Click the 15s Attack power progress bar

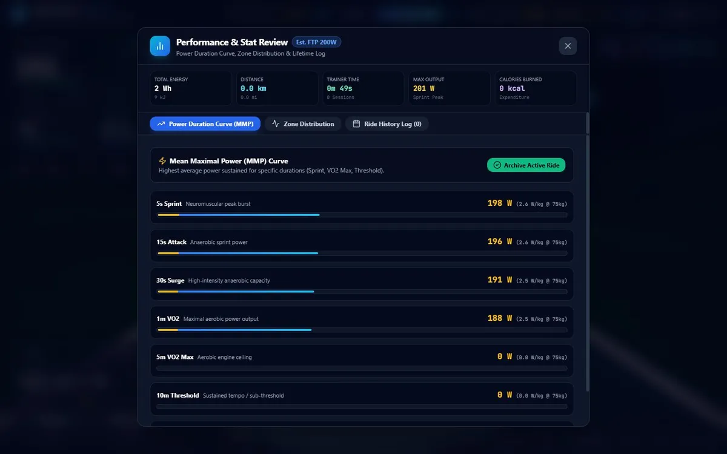pos(362,253)
